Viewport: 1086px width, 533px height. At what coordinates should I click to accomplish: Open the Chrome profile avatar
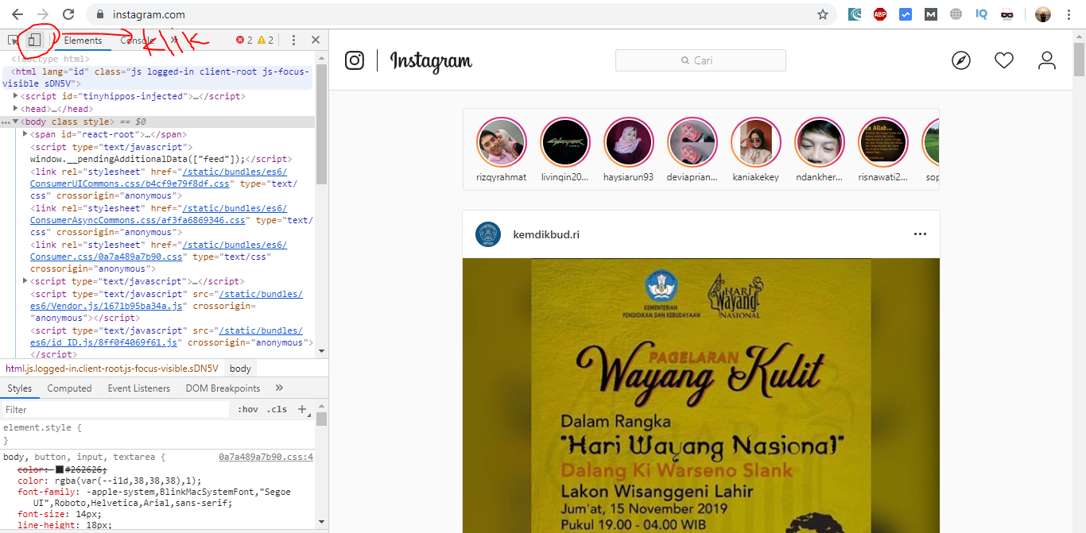tap(1043, 14)
